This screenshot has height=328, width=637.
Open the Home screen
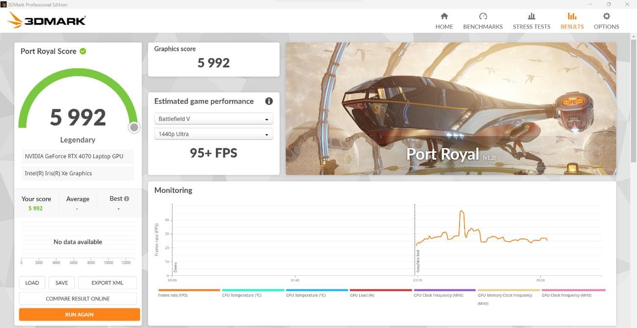[444, 21]
